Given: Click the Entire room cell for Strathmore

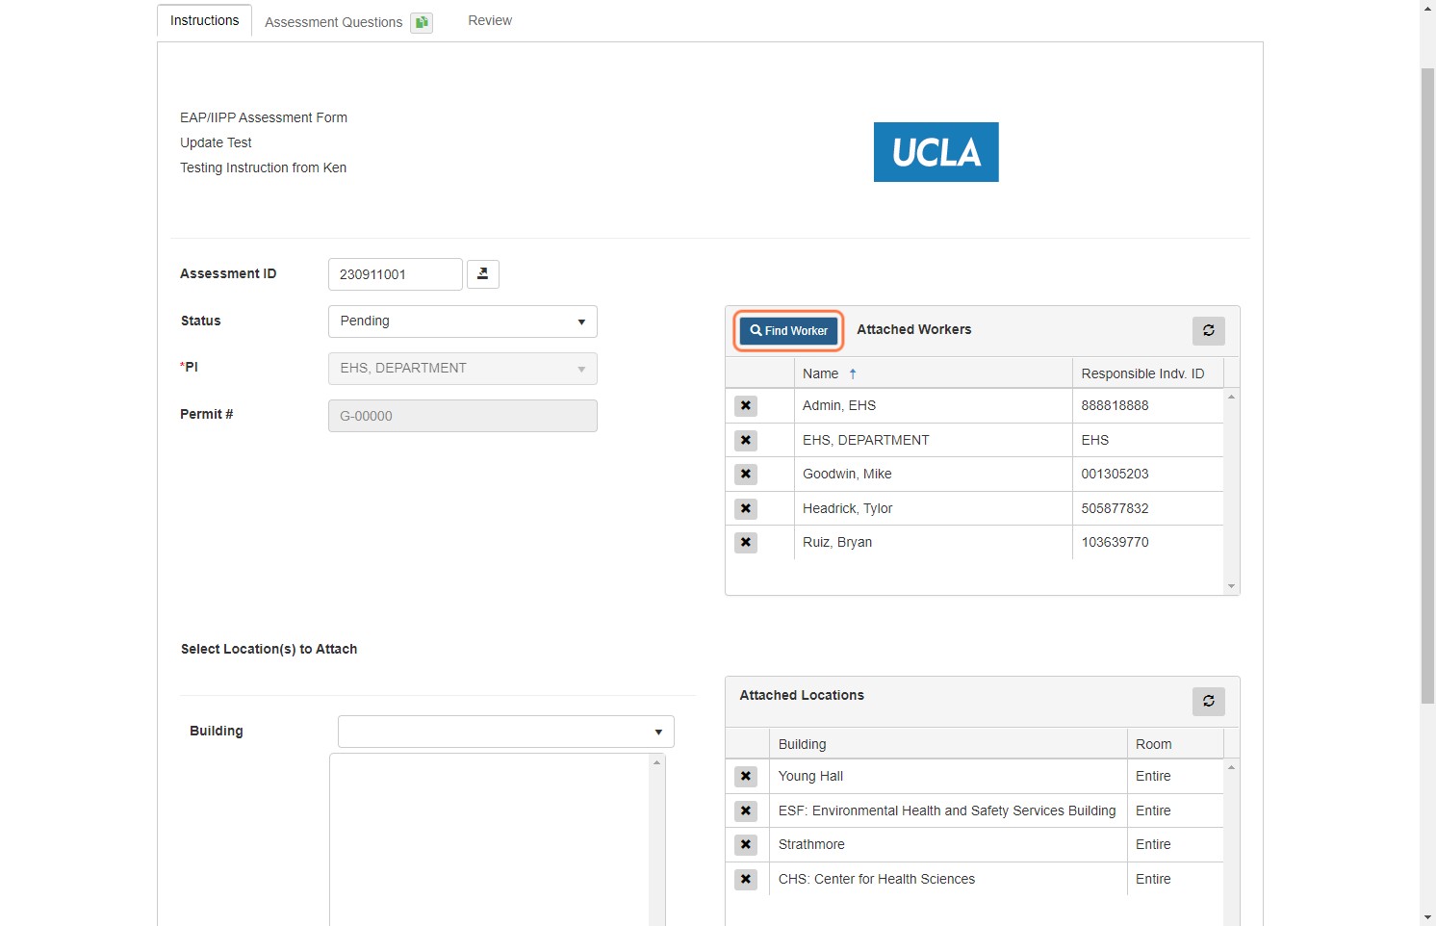Looking at the screenshot, I should pos(1175,845).
